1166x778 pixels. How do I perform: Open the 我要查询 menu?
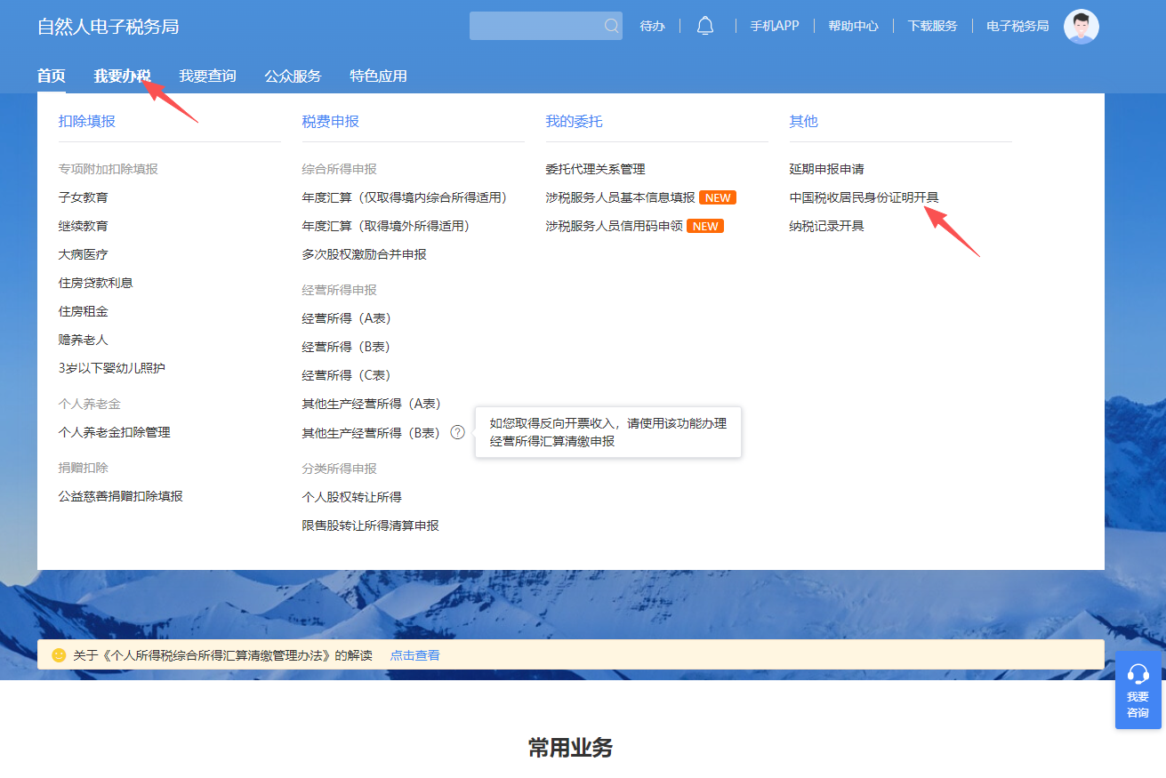coord(208,76)
